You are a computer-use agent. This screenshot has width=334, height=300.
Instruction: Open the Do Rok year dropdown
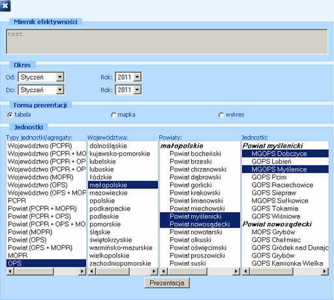pyautogui.click(x=138, y=90)
